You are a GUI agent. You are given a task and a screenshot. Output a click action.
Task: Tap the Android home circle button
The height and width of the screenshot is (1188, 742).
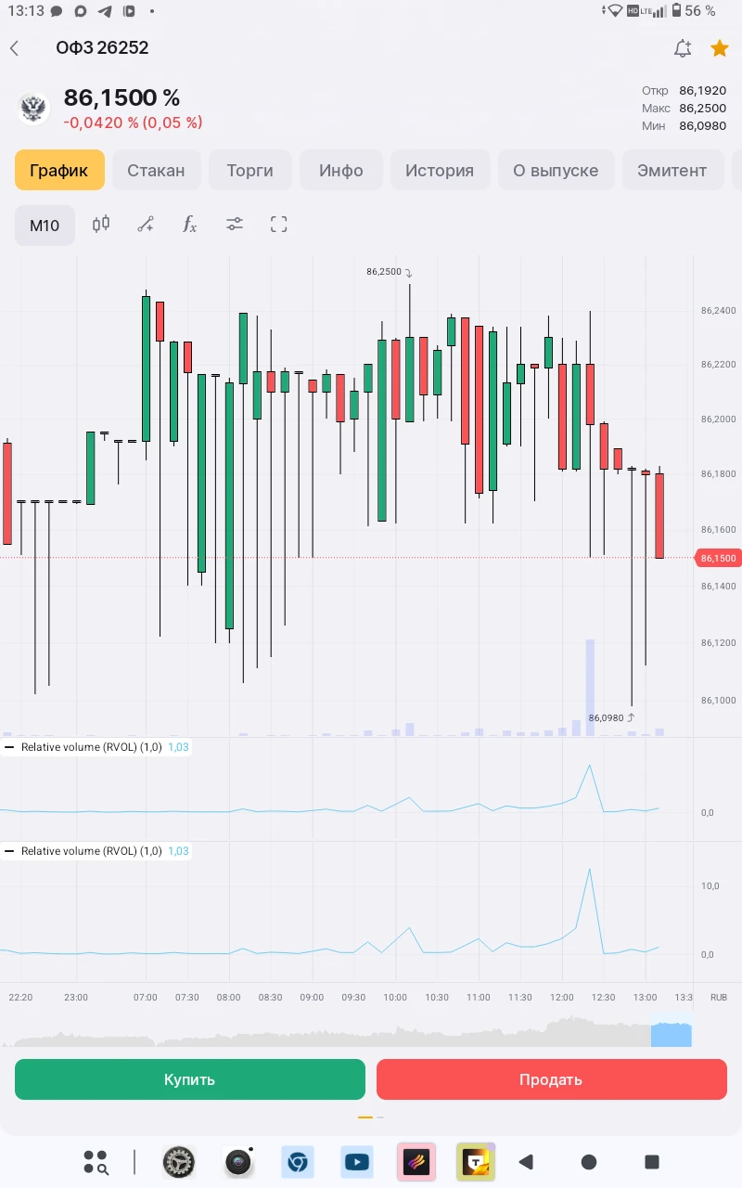589,1162
